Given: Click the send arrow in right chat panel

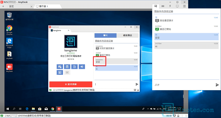Looking at the screenshot, I should 217,85.
